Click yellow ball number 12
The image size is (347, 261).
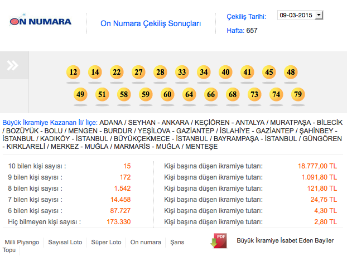(x=73, y=72)
